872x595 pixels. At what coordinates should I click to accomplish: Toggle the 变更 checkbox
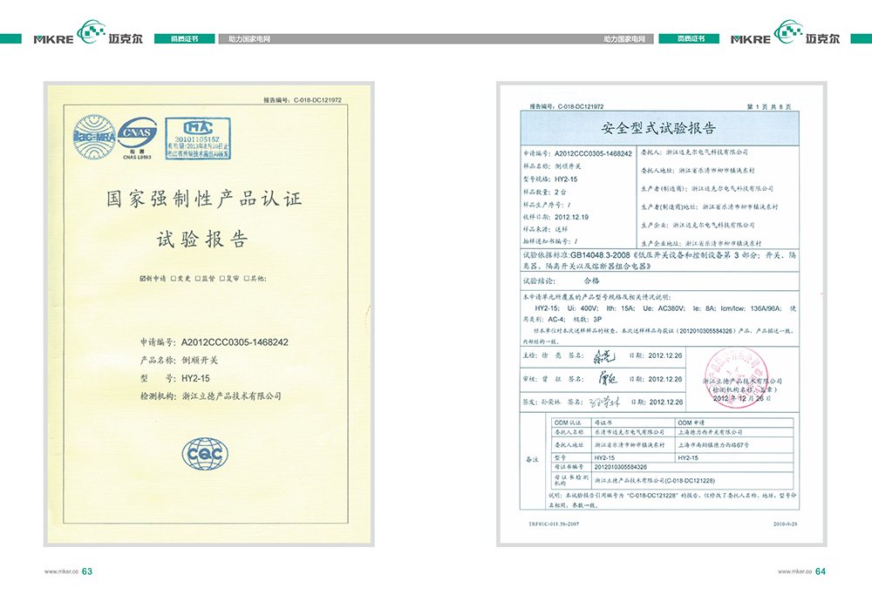coord(174,278)
